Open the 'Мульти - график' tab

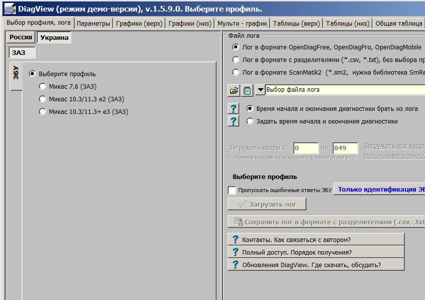tap(242, 24)
